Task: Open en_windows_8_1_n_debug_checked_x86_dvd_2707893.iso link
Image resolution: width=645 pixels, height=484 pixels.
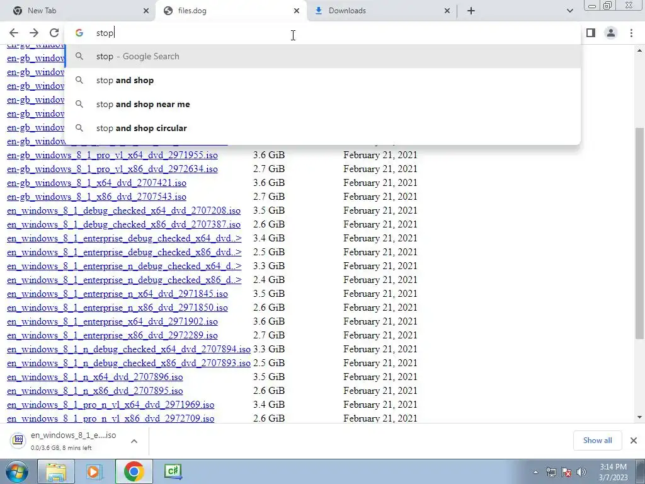Action: (128, 363)
